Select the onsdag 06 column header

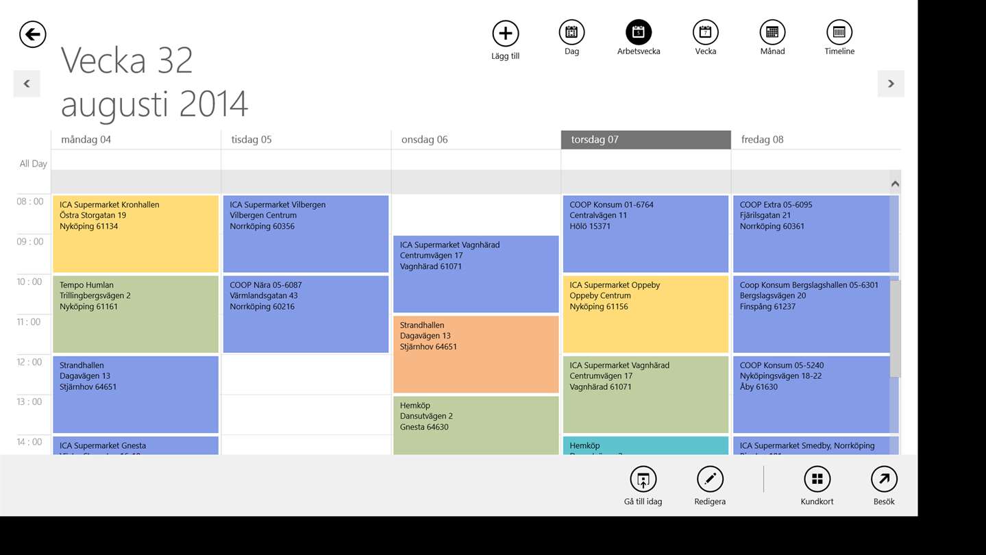pos(476,139)
